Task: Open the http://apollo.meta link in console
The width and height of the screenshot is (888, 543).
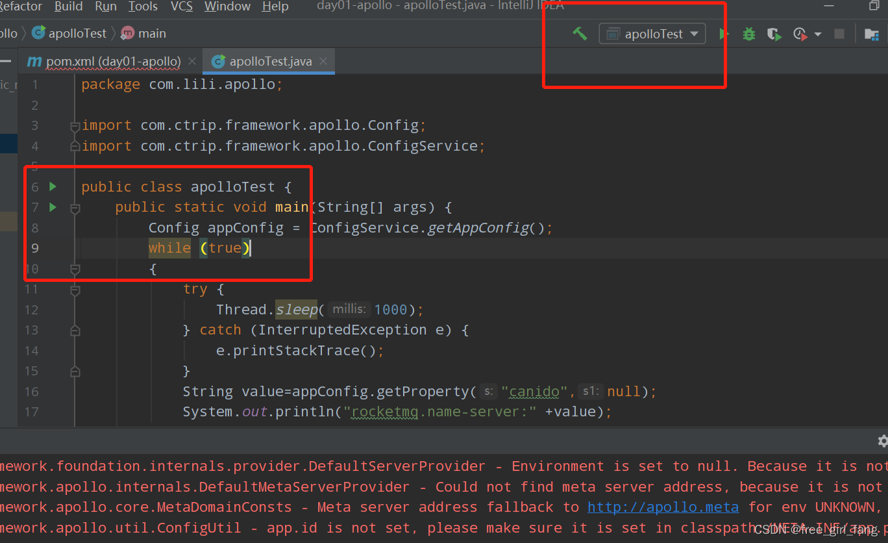Action: 663,507
